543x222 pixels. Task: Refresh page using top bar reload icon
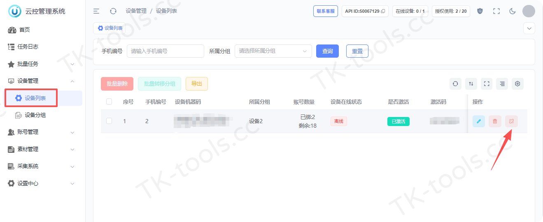[113, 11]
